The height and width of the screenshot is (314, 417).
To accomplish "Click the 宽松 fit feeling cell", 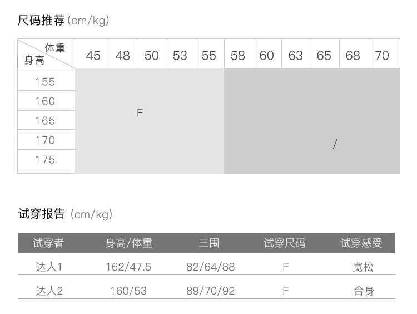I will tap(363, 267).
